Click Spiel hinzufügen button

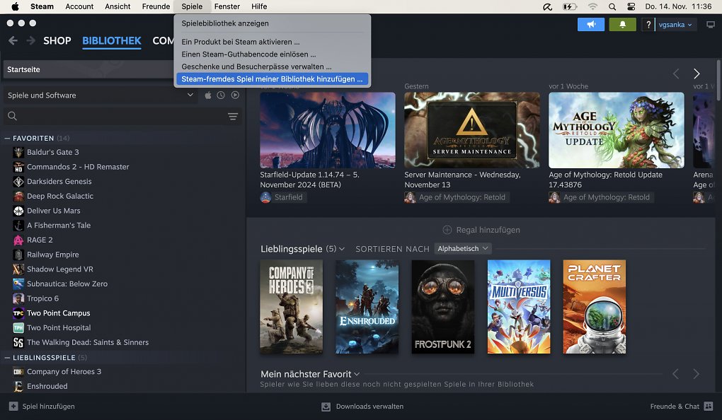click(x=42, y=407)
